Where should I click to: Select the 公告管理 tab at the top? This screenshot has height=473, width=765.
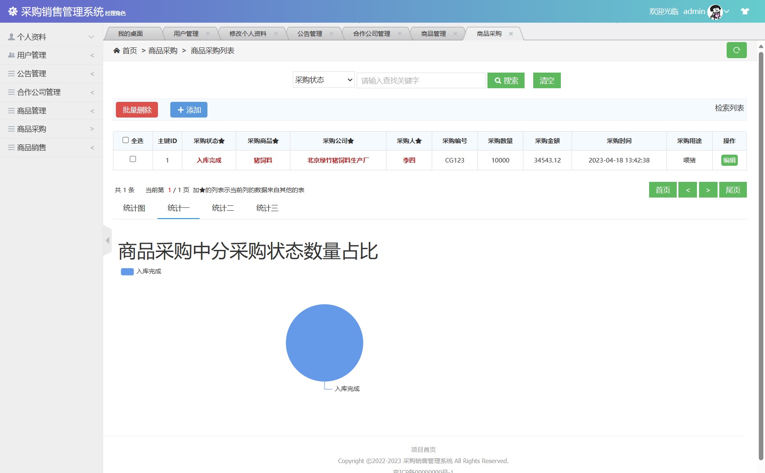(310, 33)
